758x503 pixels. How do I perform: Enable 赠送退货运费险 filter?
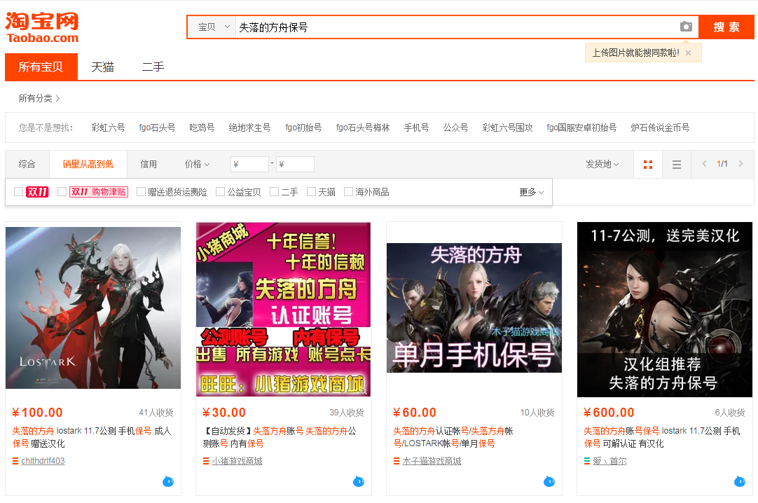(141, 192)
